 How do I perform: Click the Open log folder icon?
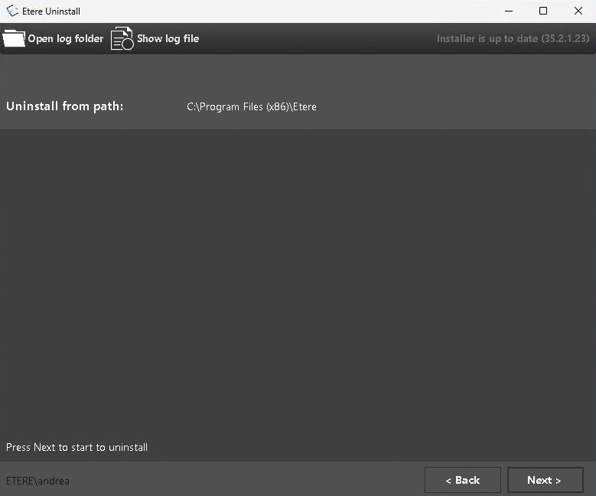click(14, 38)
